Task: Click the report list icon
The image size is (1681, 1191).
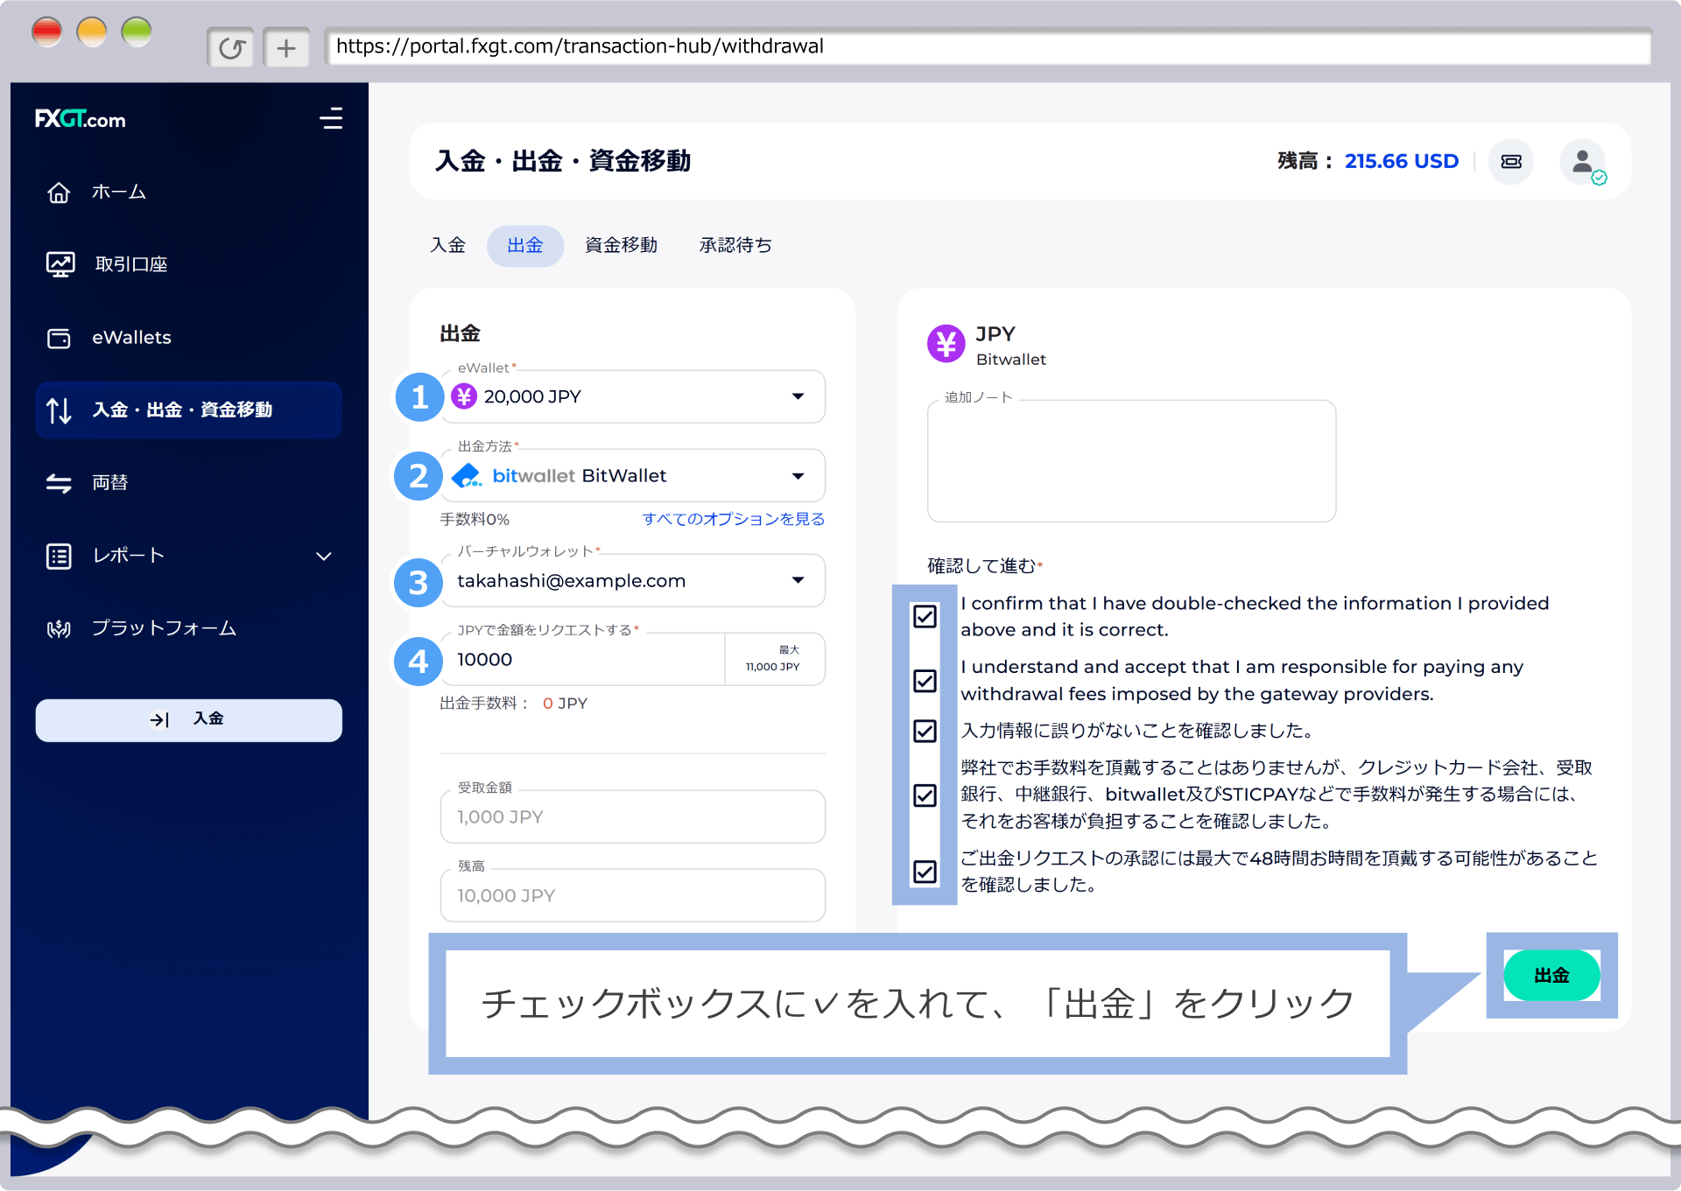Action: [59, 556]
